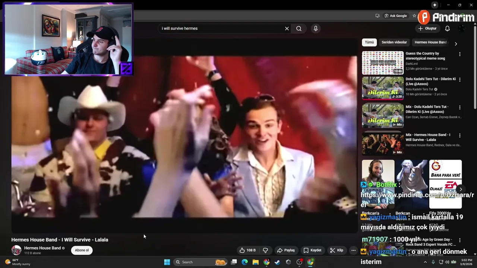Open options for Guess the Country video
The image size is (477, 268).
pos(460,54)
